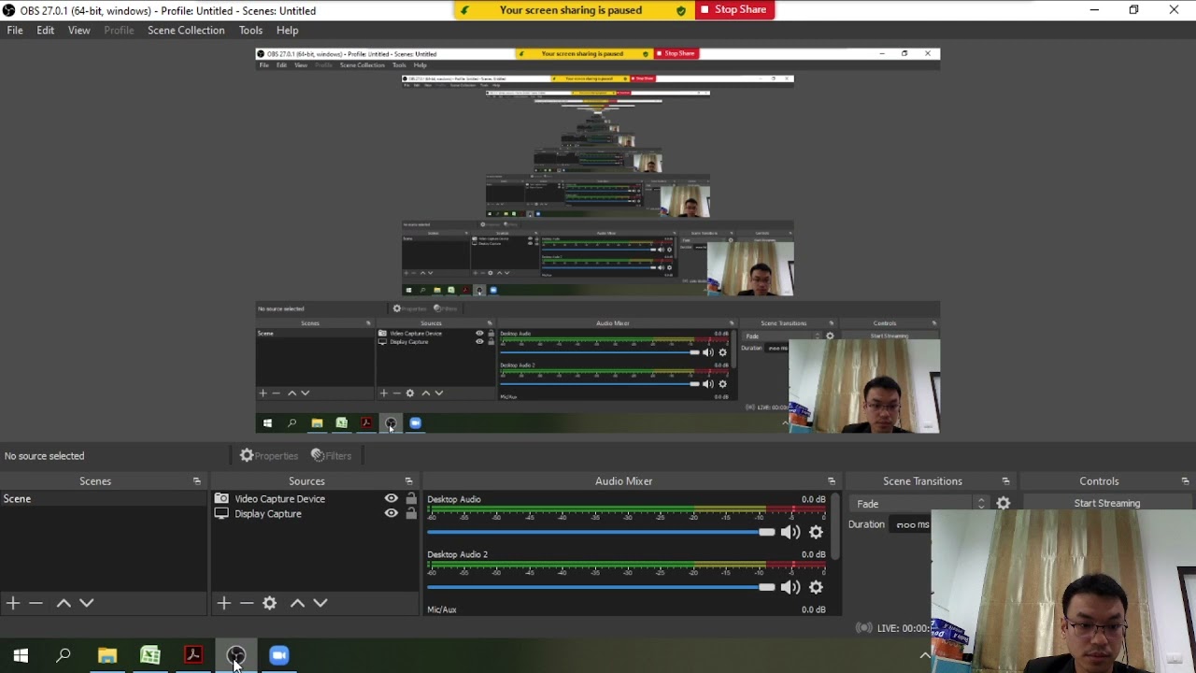1196x673 pixels.
Task: Select the Video Capture Device source
Action: click(x=279, y=499)
